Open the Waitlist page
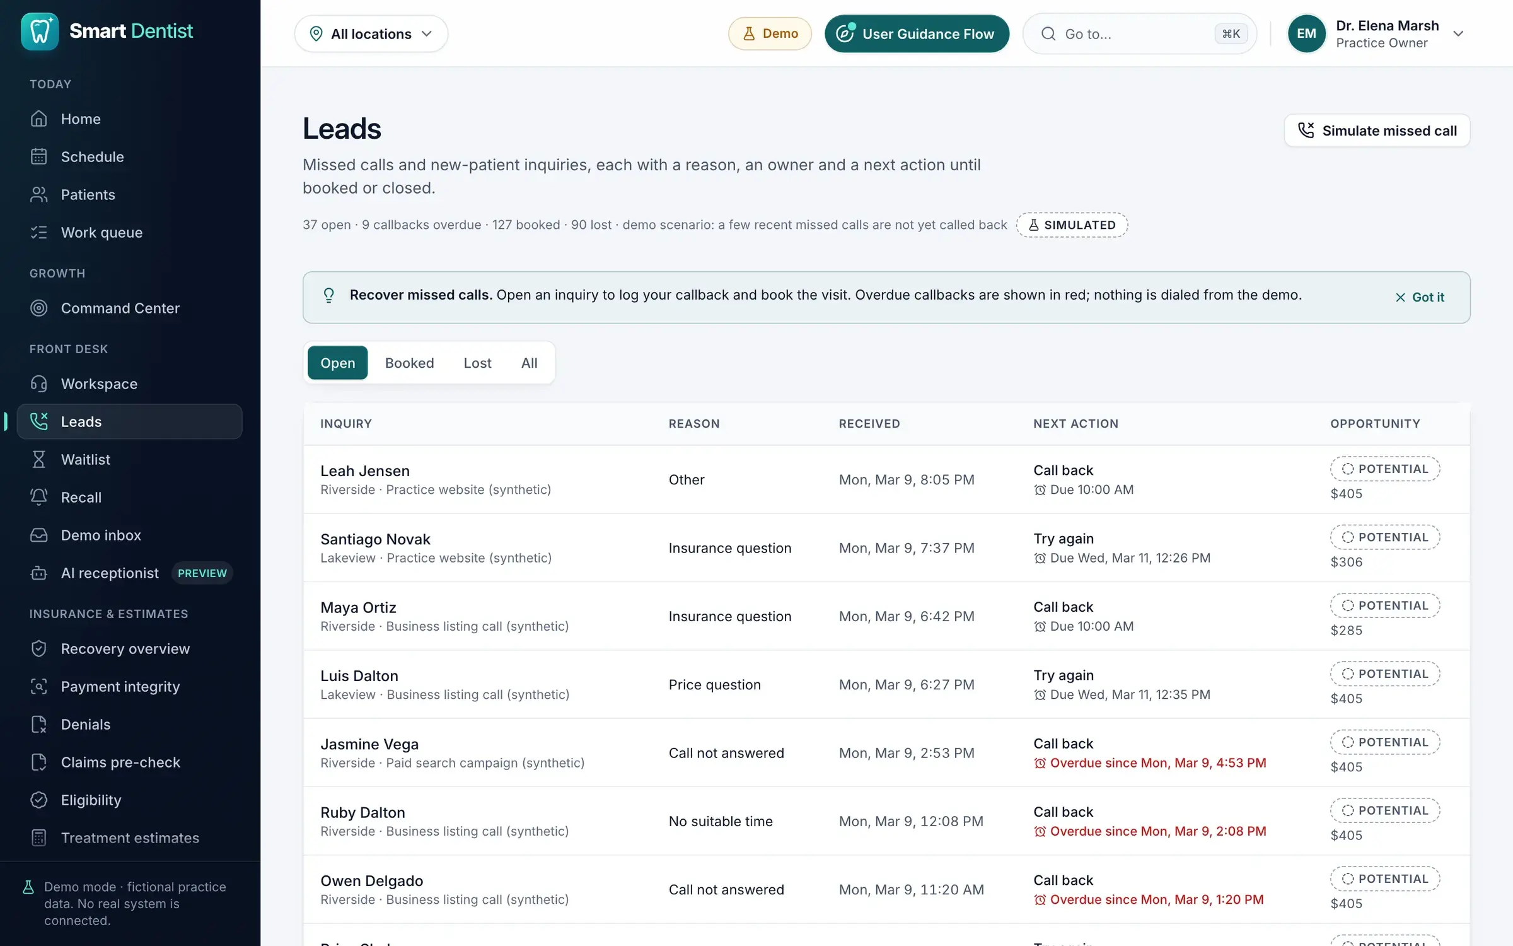 click(129, 459)
